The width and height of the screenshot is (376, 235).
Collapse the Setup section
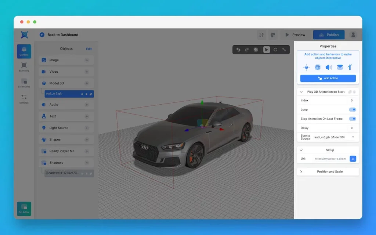(x=301, y=150)
